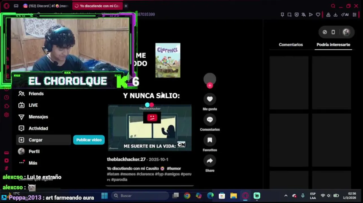The image size is (363, 203).
Task: Open the Windows Start button
Action: (104, 196)
